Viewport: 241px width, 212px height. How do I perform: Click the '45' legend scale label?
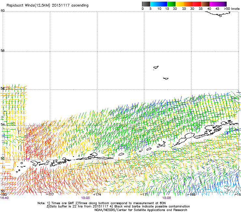(217, 9)
